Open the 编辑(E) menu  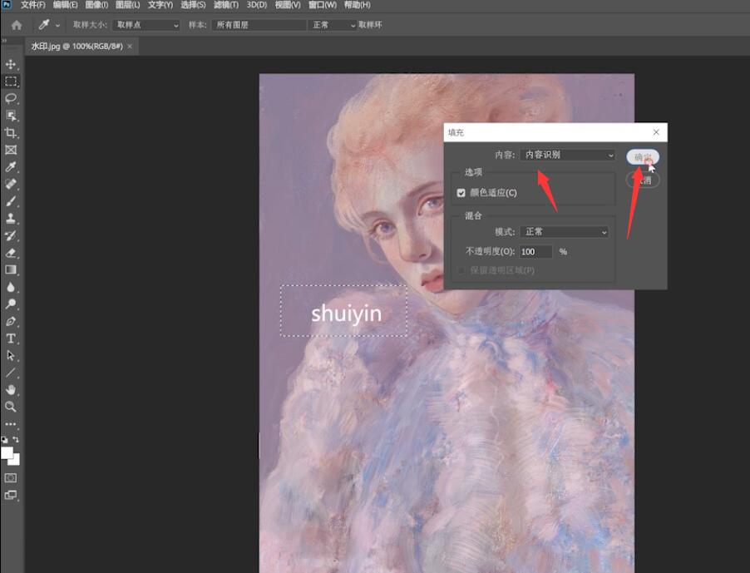[x=65, y=5]
